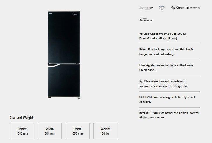The width and height of the screenshot is (212, 143).
Task: Select the Depth specification box
Action: (x=78, y=131)
